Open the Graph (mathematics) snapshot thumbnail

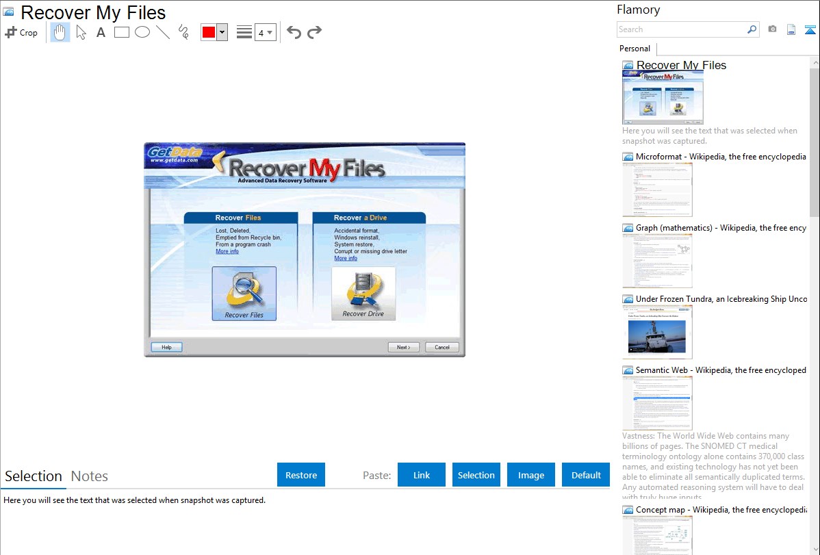click(657, 261)
